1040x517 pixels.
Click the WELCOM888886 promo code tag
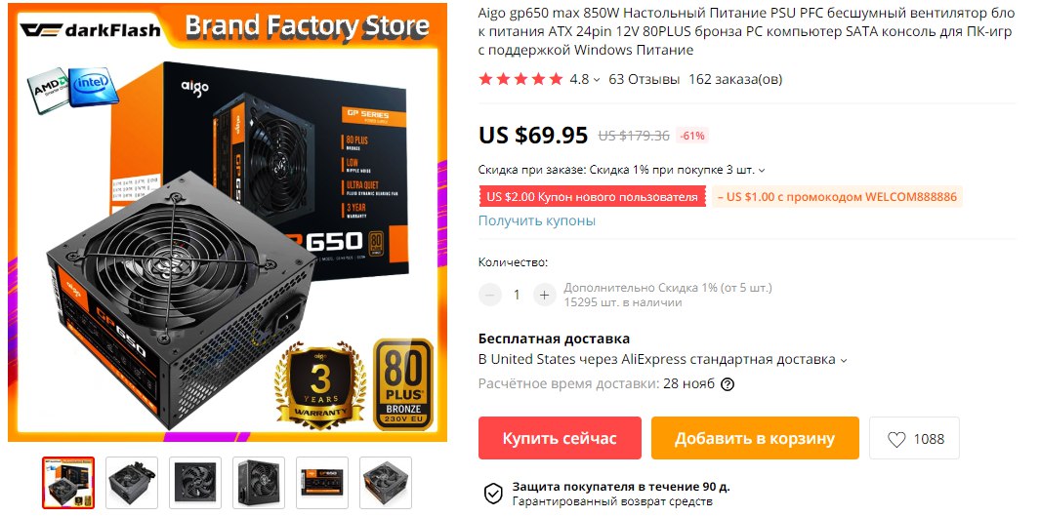(x=837, y=197)
